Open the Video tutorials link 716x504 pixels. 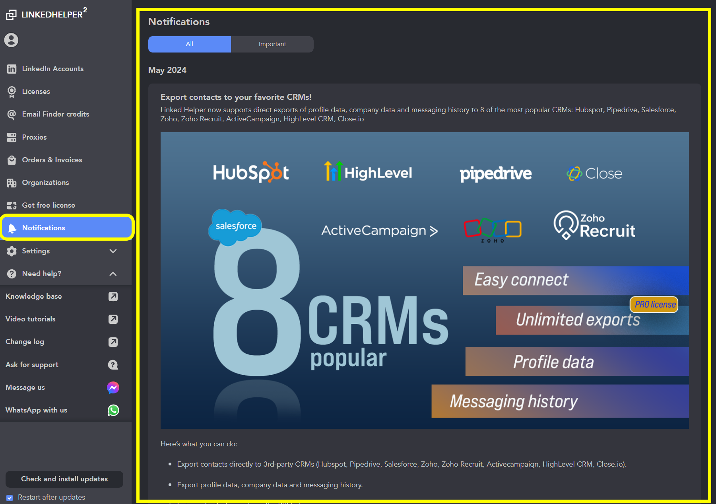[x=31, y=319]
